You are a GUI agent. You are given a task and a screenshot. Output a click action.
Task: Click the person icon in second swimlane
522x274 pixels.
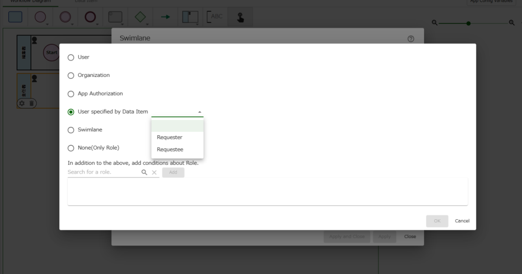tap(34, 78)
